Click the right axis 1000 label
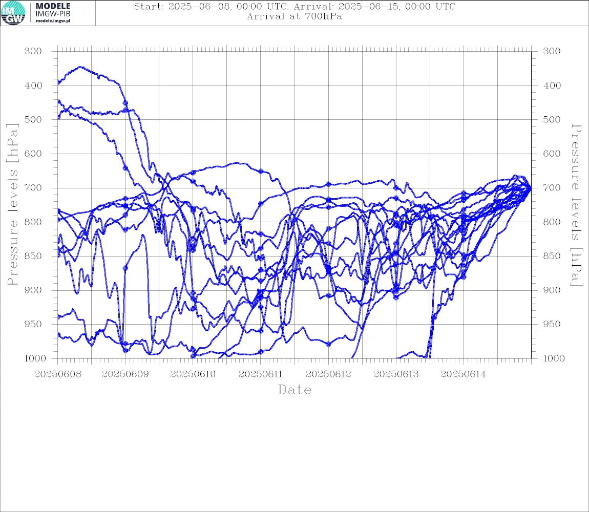The width and height of the screenshot is (589, 512). (x=554, y=358)
